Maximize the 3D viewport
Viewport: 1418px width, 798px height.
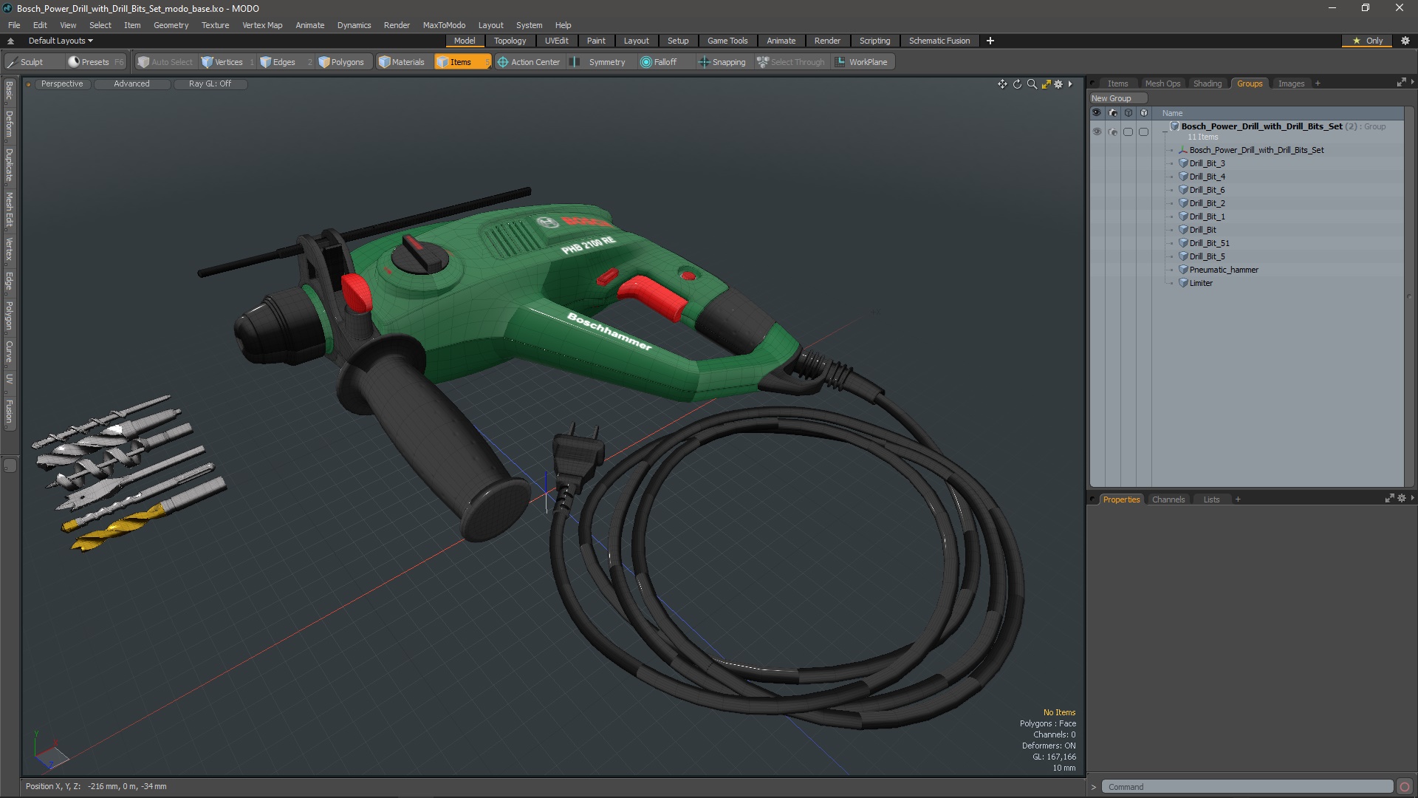tap(1046, 84)
